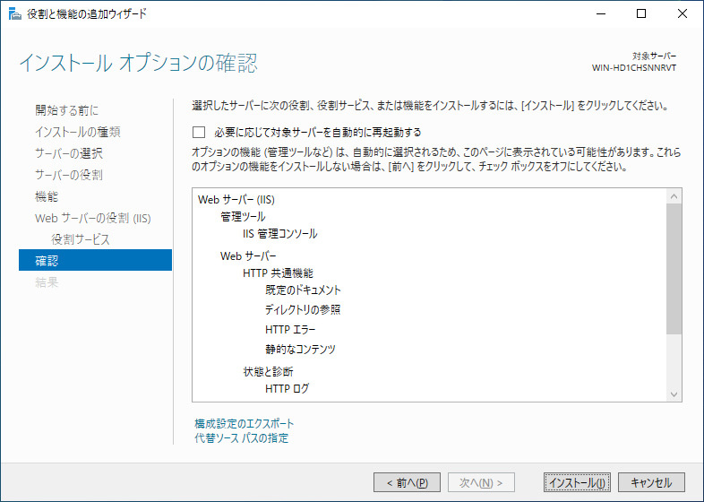Open the サーバーの役割 step
Screen dimensions: 704x502
point(69,175)
